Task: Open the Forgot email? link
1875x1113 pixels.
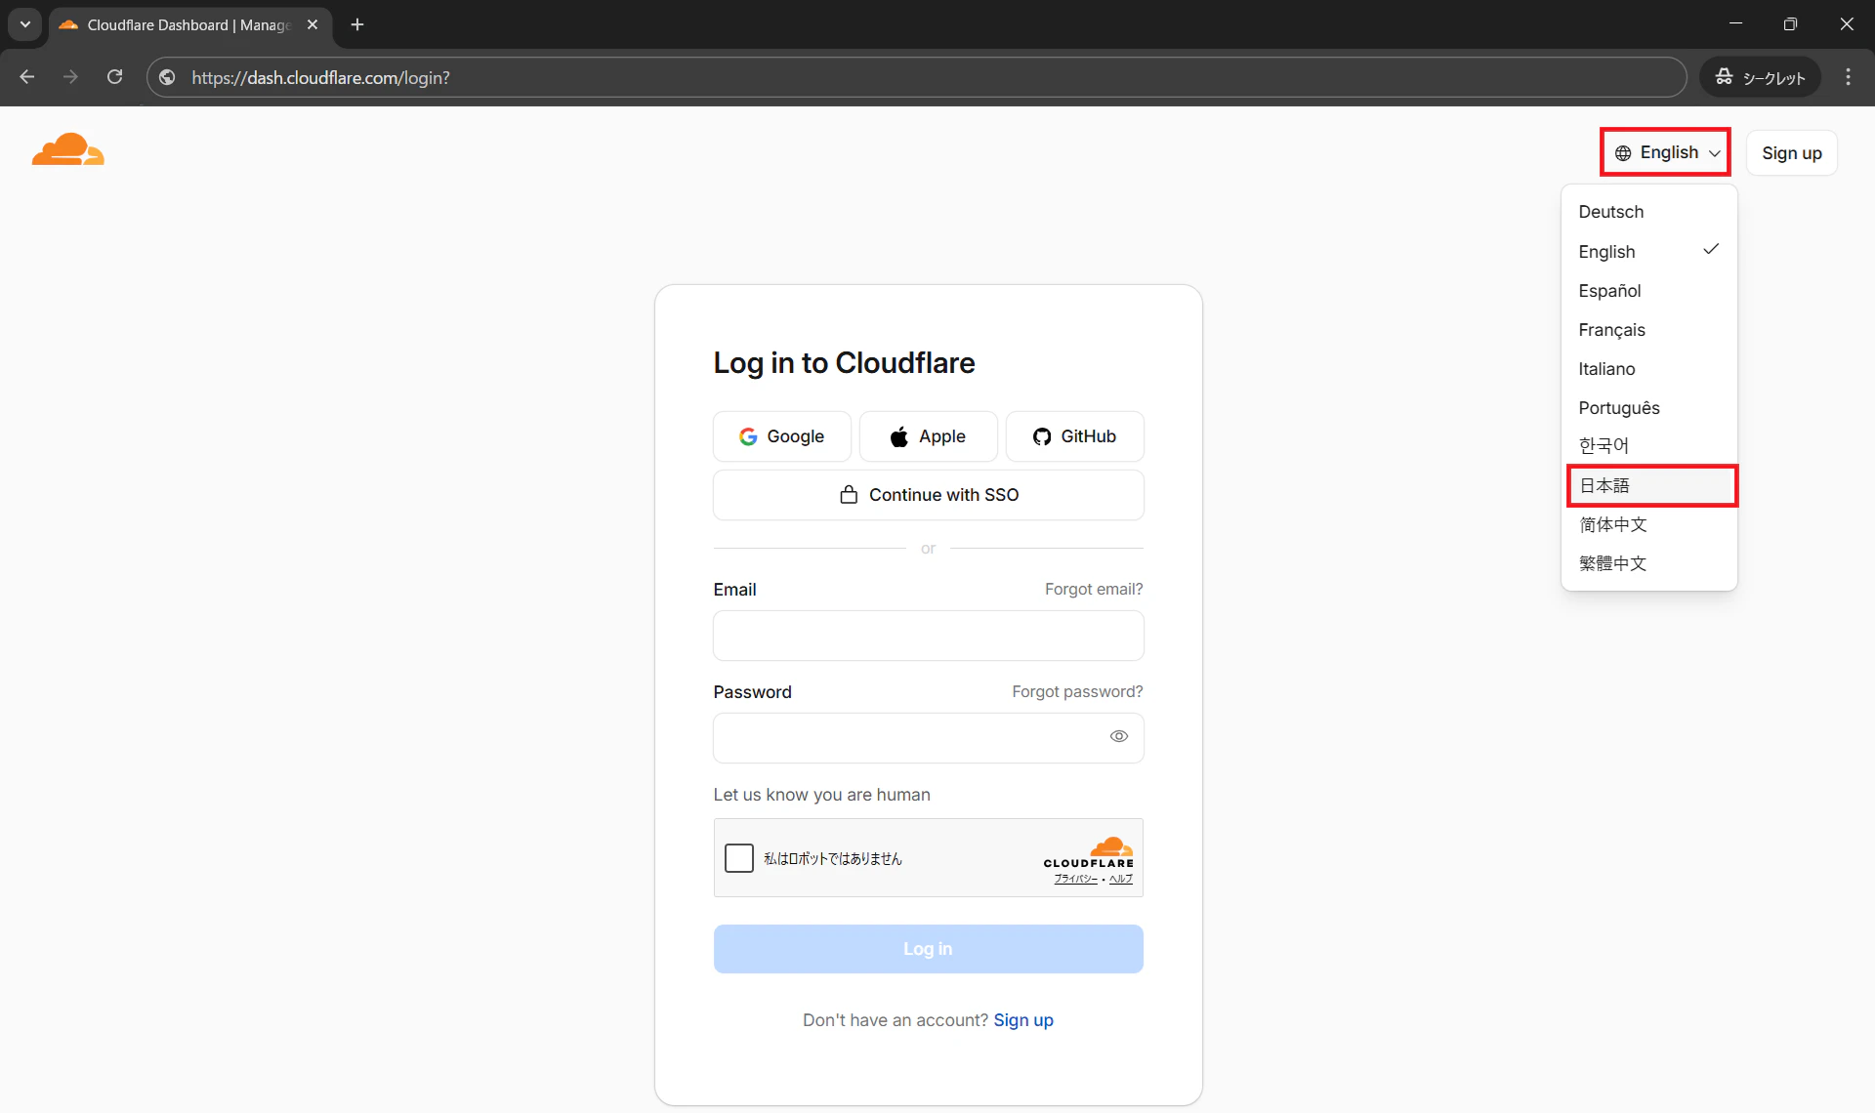Action: click(x=1094, y=589)
